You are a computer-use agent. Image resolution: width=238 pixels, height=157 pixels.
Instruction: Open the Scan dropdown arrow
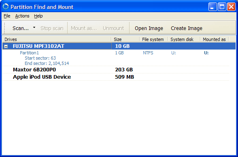34,28
